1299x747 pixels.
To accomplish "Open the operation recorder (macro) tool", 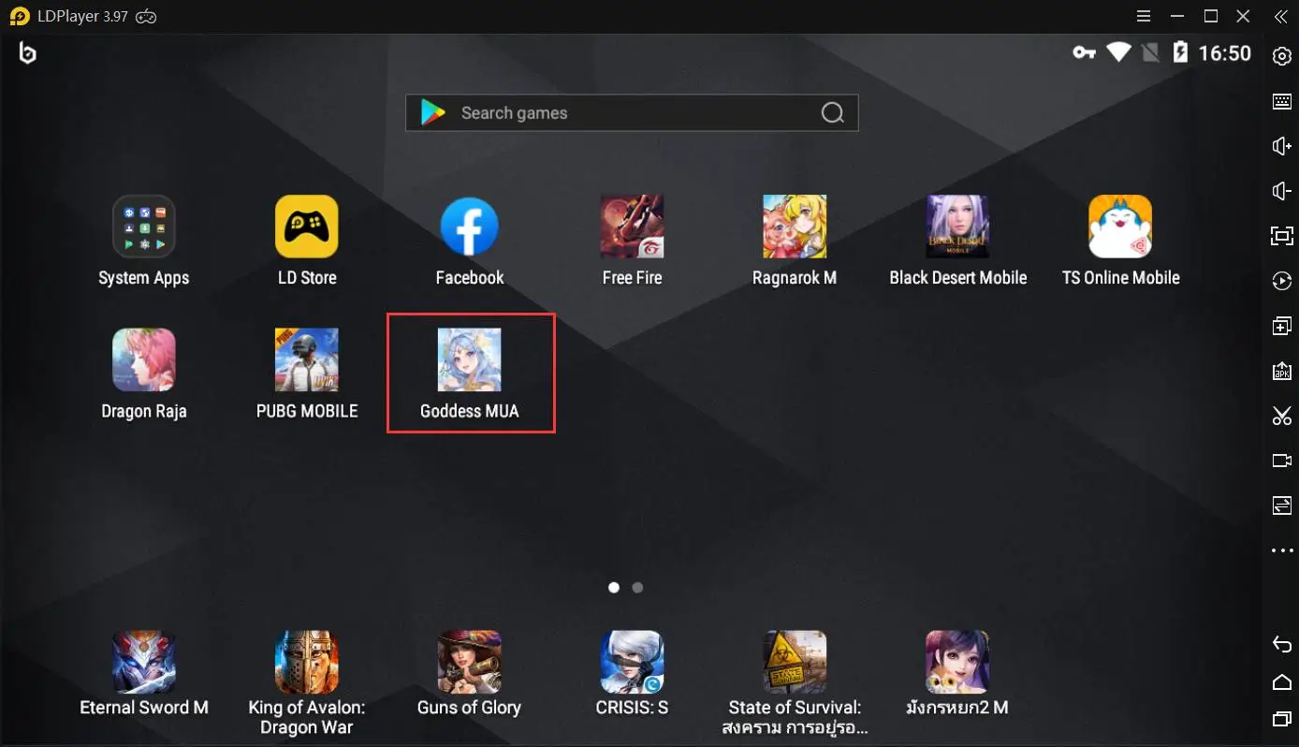I will pyautogui.click(x=1282, y=281).
